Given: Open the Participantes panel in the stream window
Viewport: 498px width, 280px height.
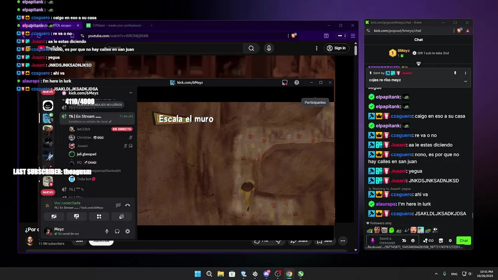Looking at the screenshot, I should [315, 102].
